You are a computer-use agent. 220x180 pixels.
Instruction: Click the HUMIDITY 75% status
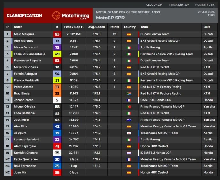pos(205,5)
